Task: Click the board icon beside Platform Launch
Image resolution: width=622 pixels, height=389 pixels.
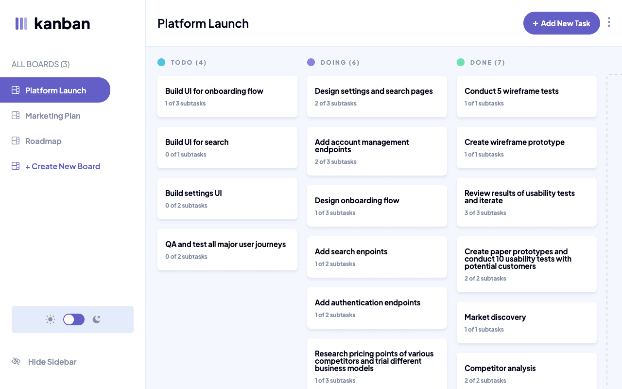Action: tap(16, 90)
